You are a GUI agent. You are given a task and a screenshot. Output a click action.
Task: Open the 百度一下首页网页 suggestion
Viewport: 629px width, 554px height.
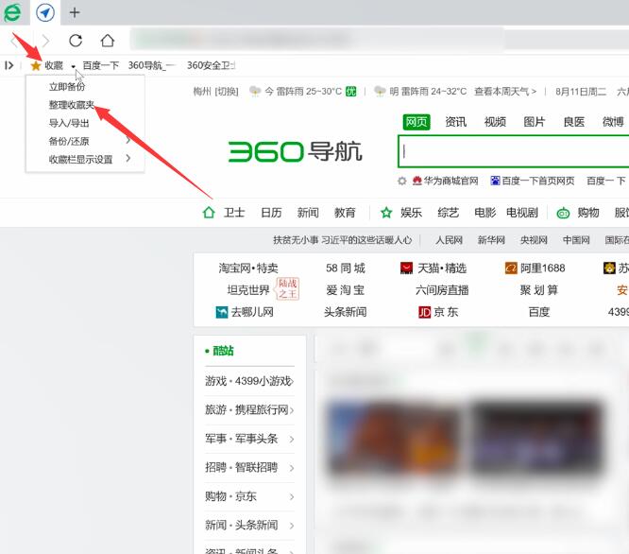(x=538, y=182)
